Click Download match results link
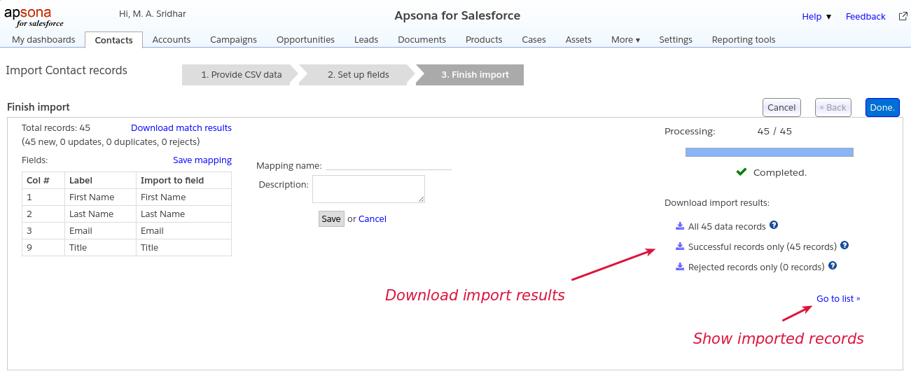The image size is (911, 383). tap(181, 128)
